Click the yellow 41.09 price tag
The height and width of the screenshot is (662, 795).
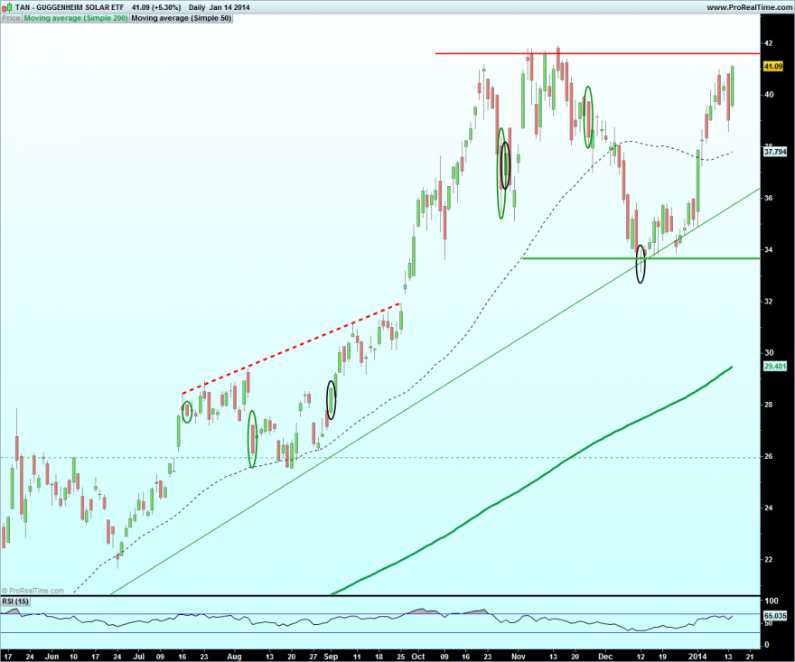pyautogui.click(x=773, y=67)
